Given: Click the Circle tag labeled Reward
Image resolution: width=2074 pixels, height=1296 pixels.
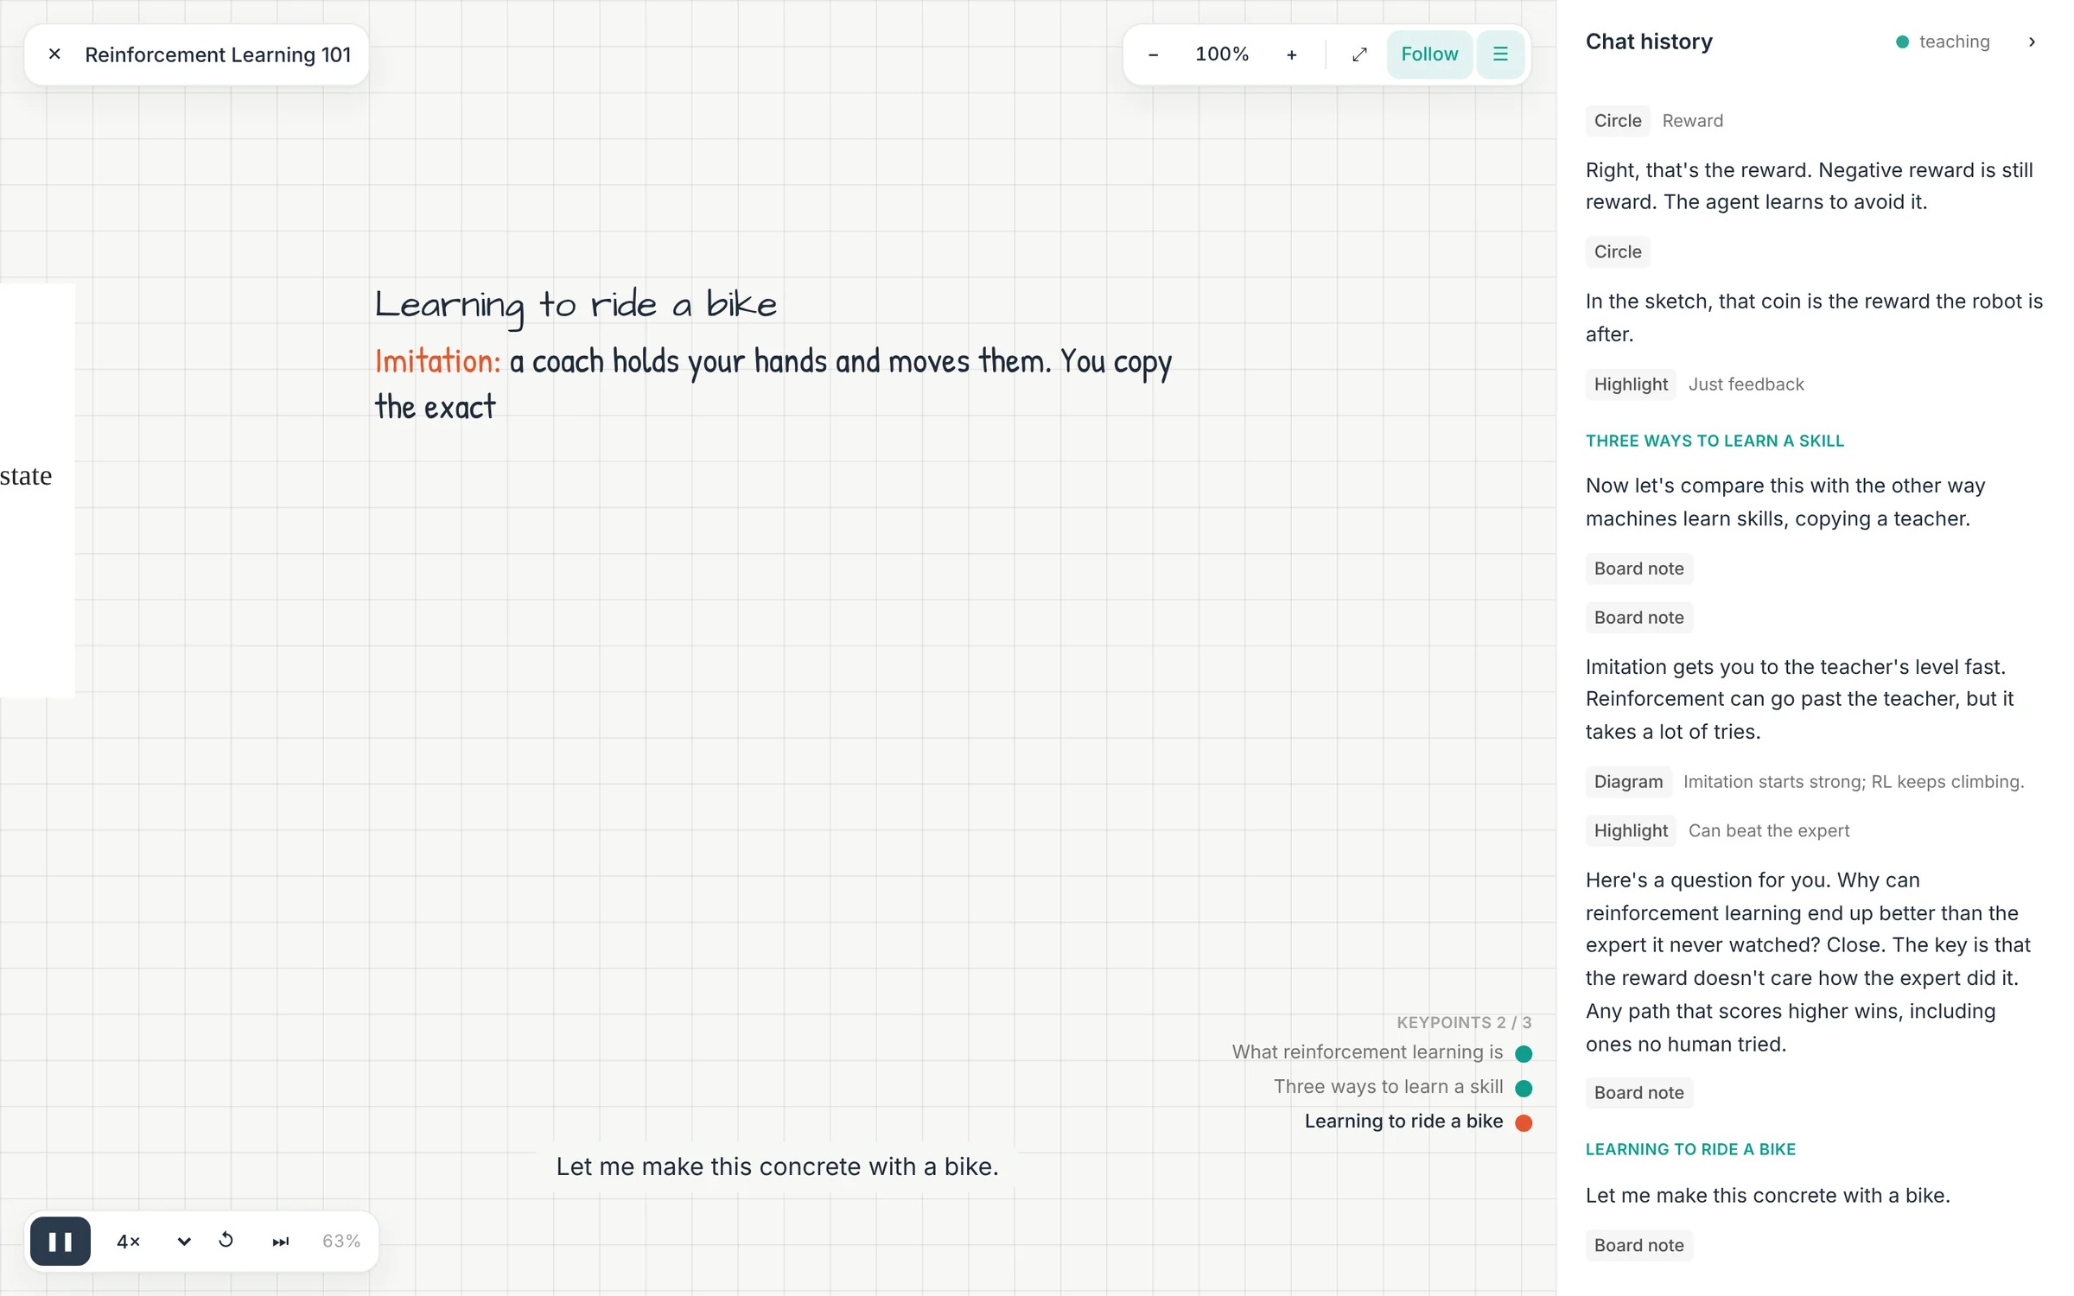Looking at the screenshot, I should coord(1618,121).
